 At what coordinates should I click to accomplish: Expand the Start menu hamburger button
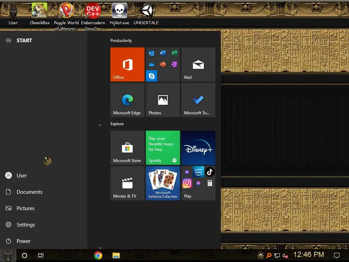(x=9, y=41)
